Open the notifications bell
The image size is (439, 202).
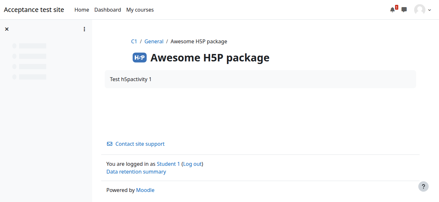[392, 10]
